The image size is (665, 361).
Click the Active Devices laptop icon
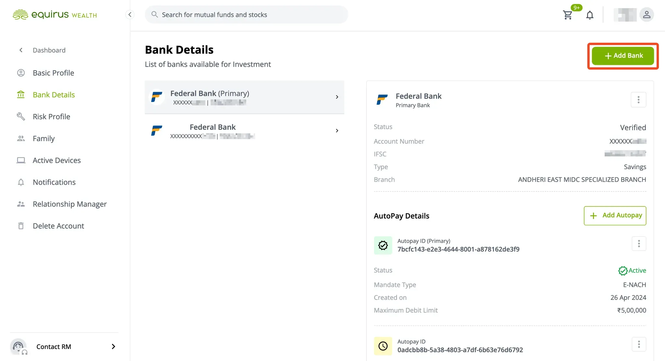(21, 160)
